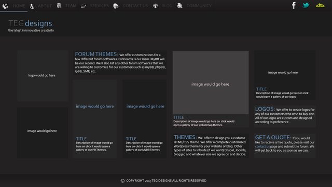This screenshot has height=187, width=332.
Task: Open the PB Themes image placeholder
Action: [x=95, y=106]
